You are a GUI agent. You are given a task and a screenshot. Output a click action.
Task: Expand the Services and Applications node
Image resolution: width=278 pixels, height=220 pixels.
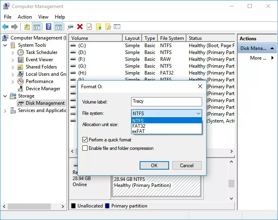point(5,110)
